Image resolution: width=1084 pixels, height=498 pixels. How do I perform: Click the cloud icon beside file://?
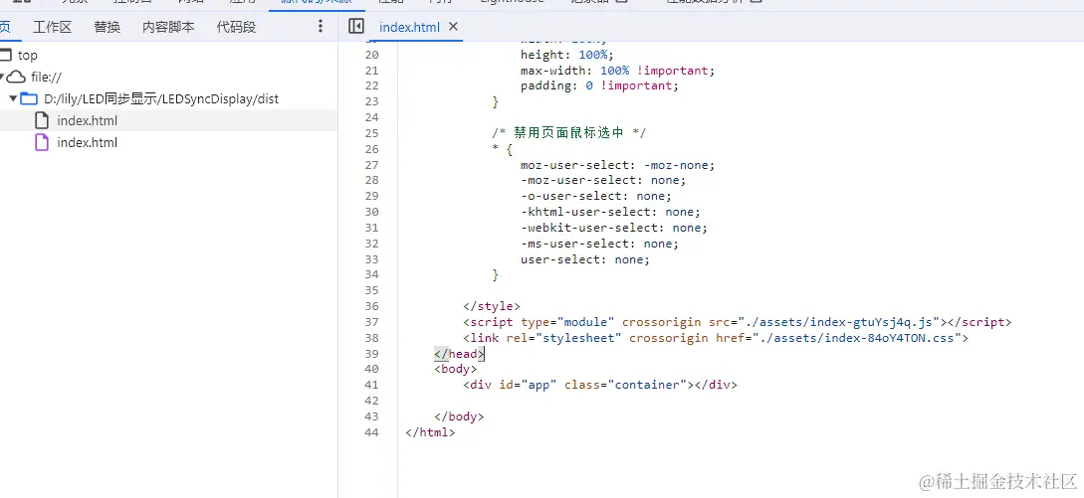(x=16, y=77)
